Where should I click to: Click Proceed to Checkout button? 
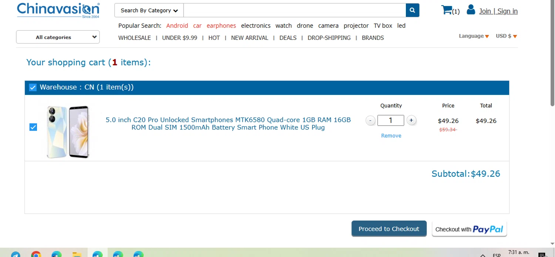coord(389,229)
